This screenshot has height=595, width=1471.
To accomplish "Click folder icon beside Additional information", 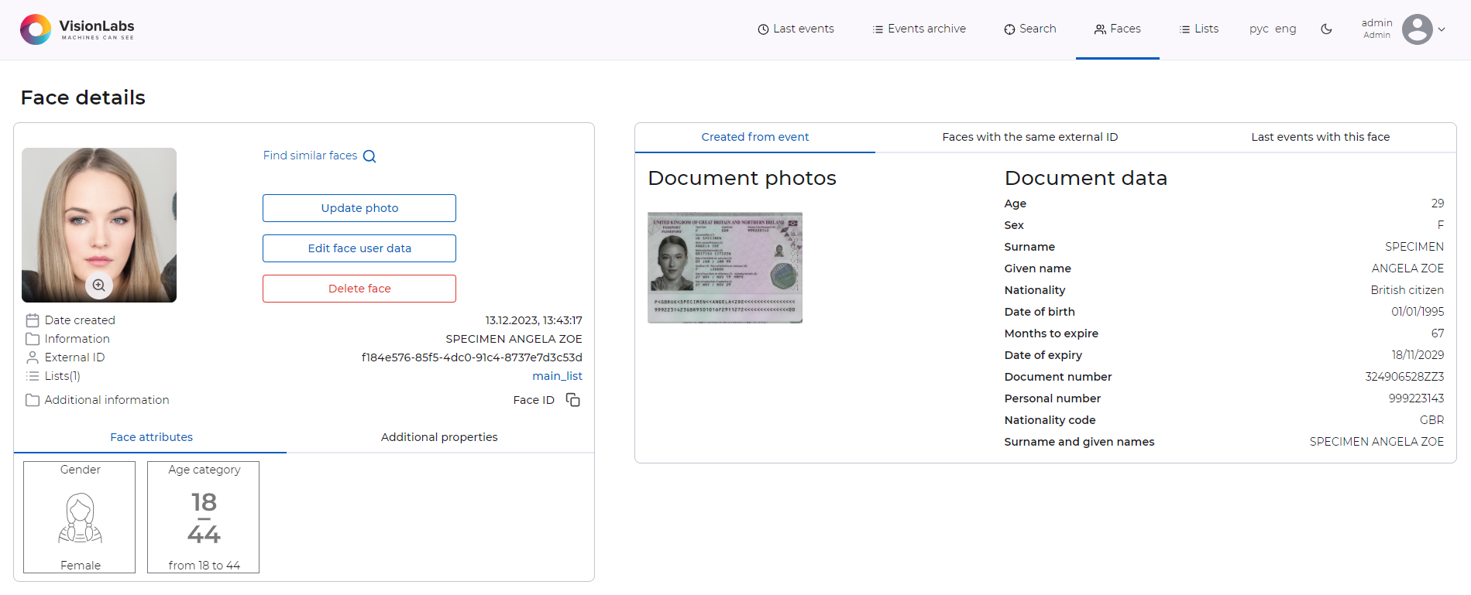I will tap(33, 400).
